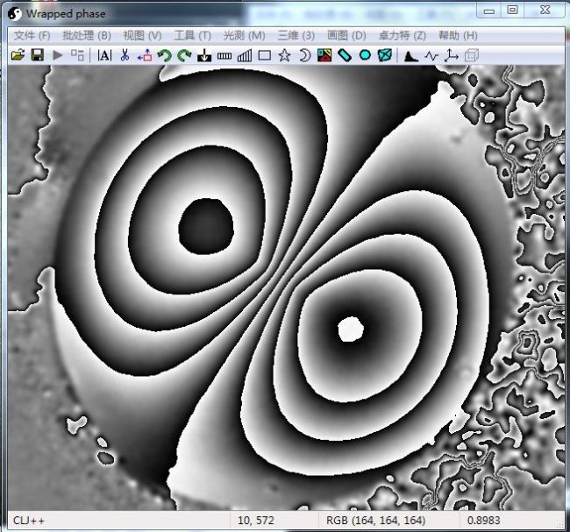Click the gray batch layout icon
This screenshot has height=532, width=570.
(77, 55)
